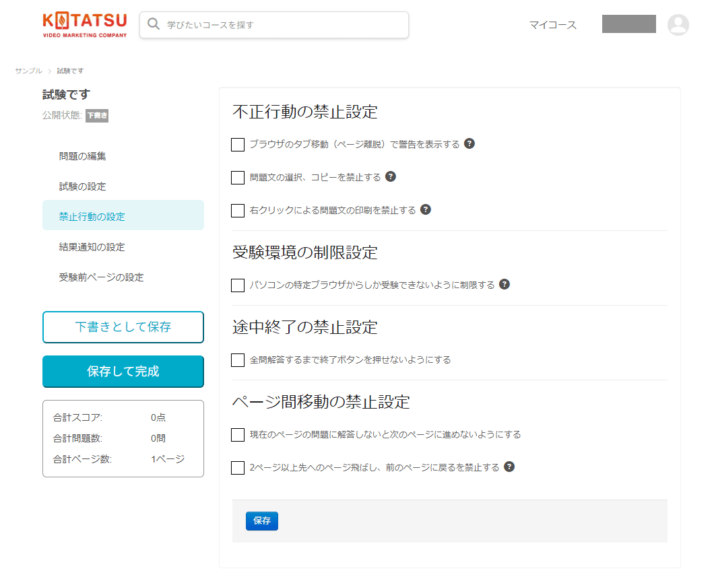Enable the browser tab-move warning checkbox
The image size is (714, 579).
click(x=237, y=144)
